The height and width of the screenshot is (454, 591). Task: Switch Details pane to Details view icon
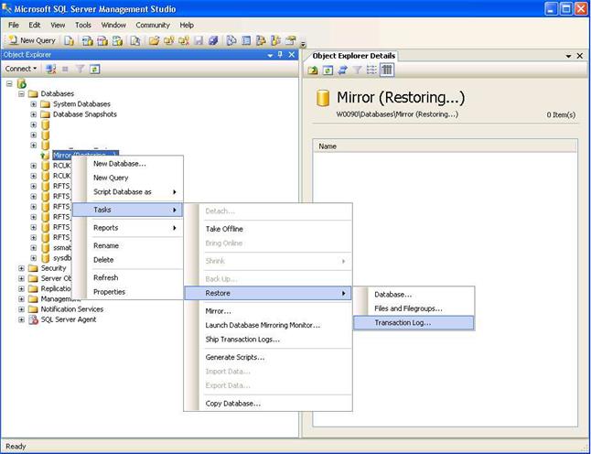click(387, 70)
